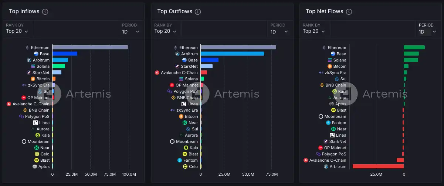The width and height of the screenshot is (444, 186).
Task: Click the info icon beside Top Net Flows
Action: pos(349,12)
